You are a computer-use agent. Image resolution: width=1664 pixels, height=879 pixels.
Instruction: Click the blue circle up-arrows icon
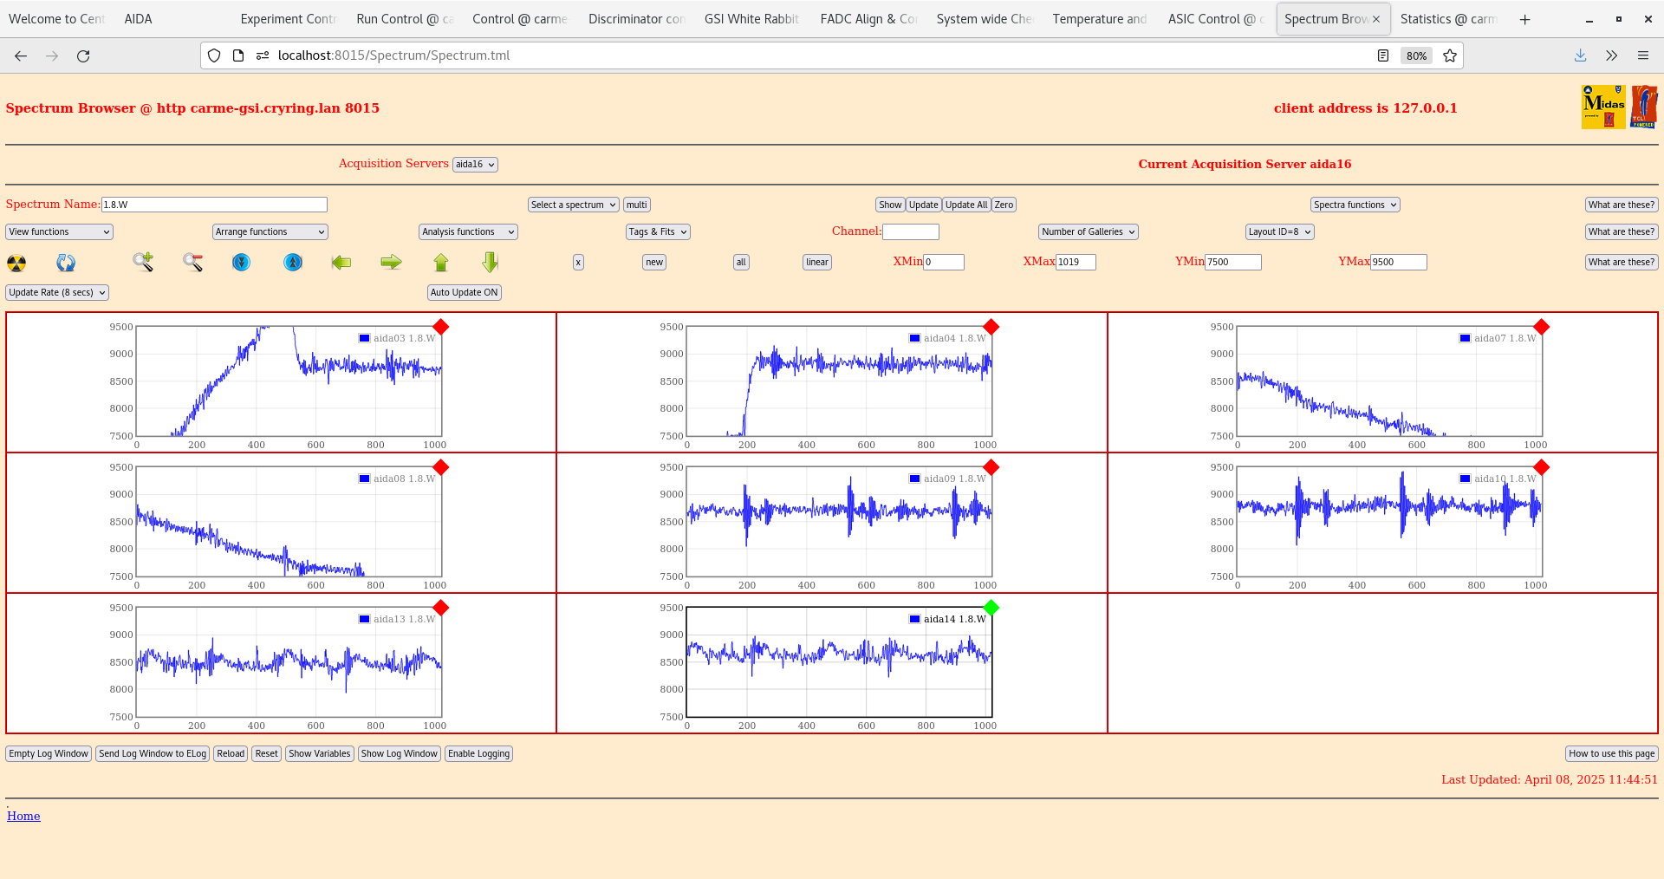pos(293,262)
